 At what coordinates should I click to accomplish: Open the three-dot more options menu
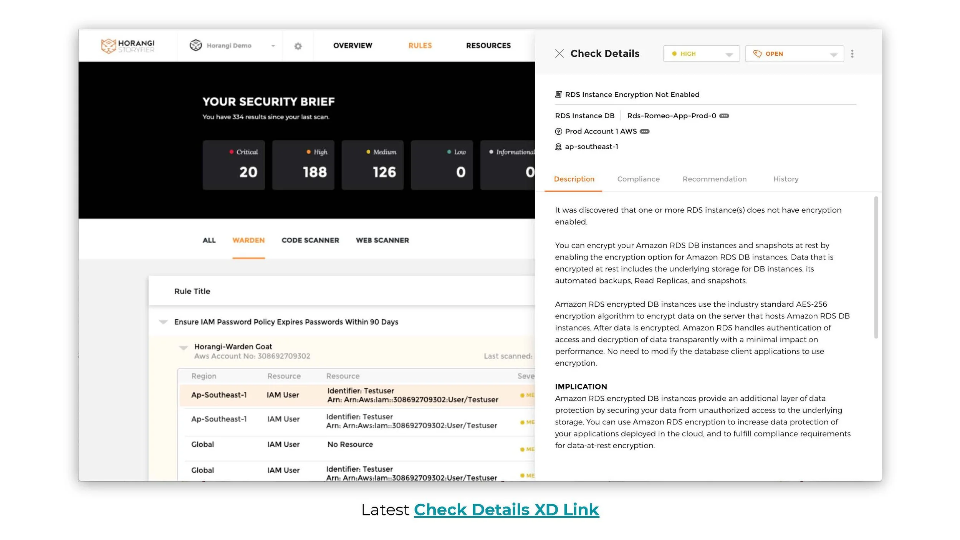[852, 54]
